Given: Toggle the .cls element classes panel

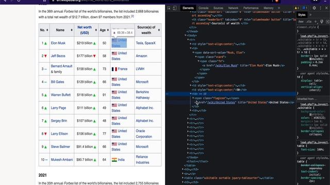Looking at the screenshot, I should pyautogui.click(x=309, y=22).
